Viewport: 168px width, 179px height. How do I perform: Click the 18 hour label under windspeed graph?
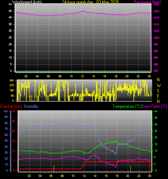pyautogui.click(x=116, y=76)
